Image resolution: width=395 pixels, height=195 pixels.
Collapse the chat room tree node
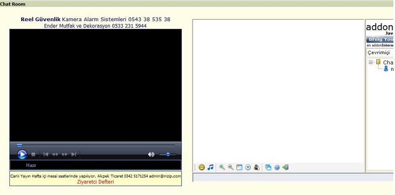(371, 62)
